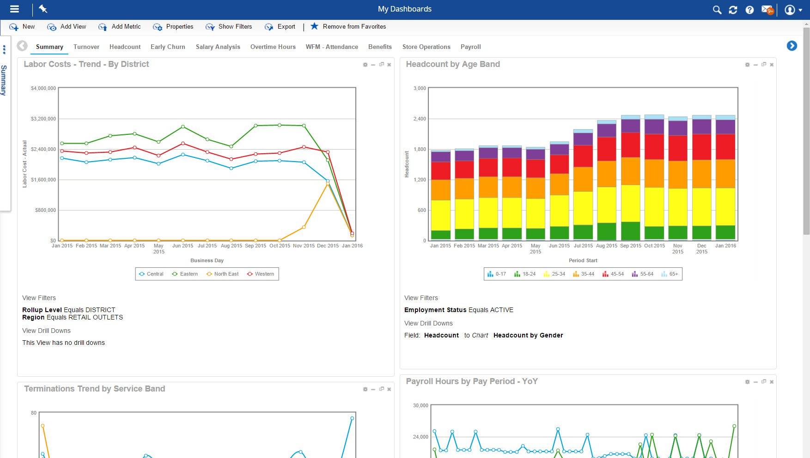The width and height of the screenshot is (810, 458).
Task: Open the help icon in the header
Action: (x=749, y=9)
